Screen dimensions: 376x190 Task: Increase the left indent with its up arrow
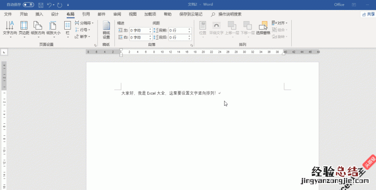(150, 29)
